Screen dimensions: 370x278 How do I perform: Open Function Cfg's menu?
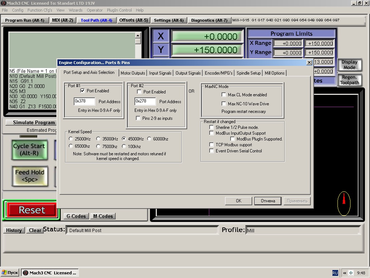click(x=40, y=10)
